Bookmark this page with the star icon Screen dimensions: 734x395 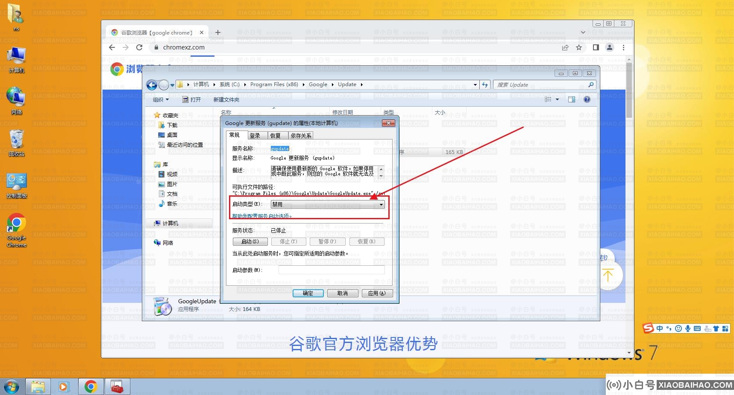click(579, 47)
